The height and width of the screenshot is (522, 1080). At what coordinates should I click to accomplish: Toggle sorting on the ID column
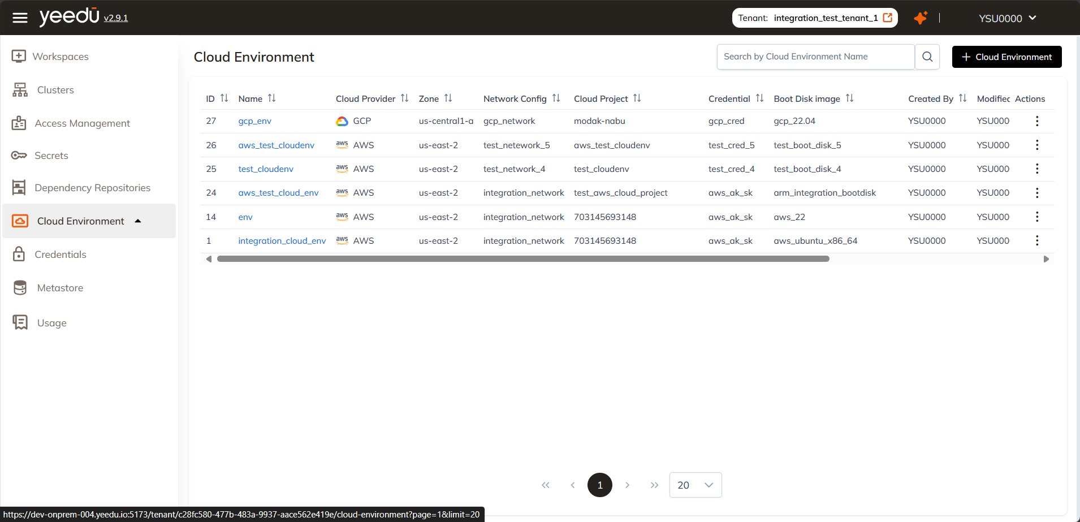[224, 98]
